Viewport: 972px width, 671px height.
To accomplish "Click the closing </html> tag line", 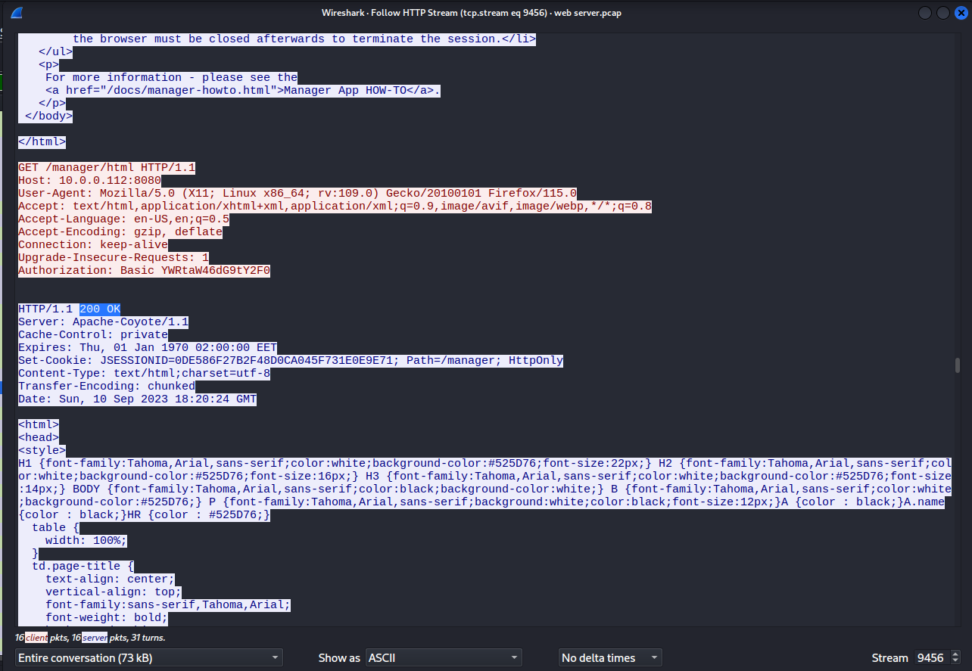I will click(42, 141).
